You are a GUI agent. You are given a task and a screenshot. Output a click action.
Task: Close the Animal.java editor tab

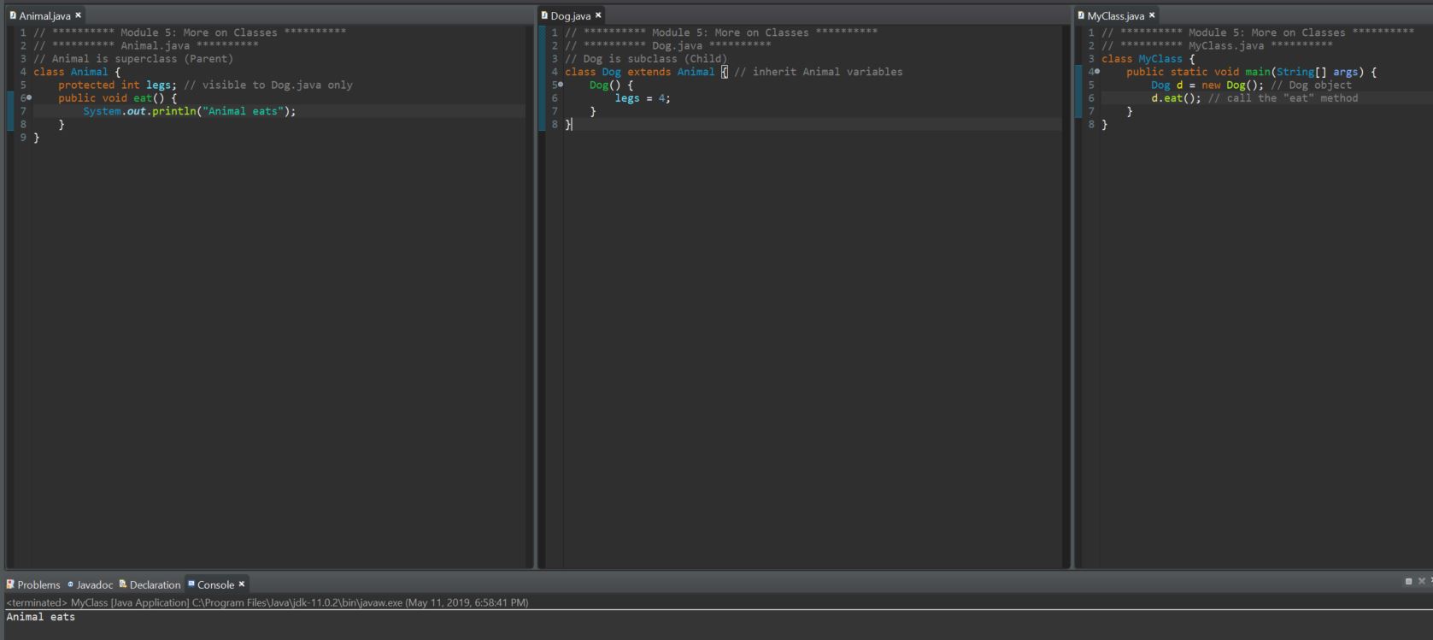[78, 15]
